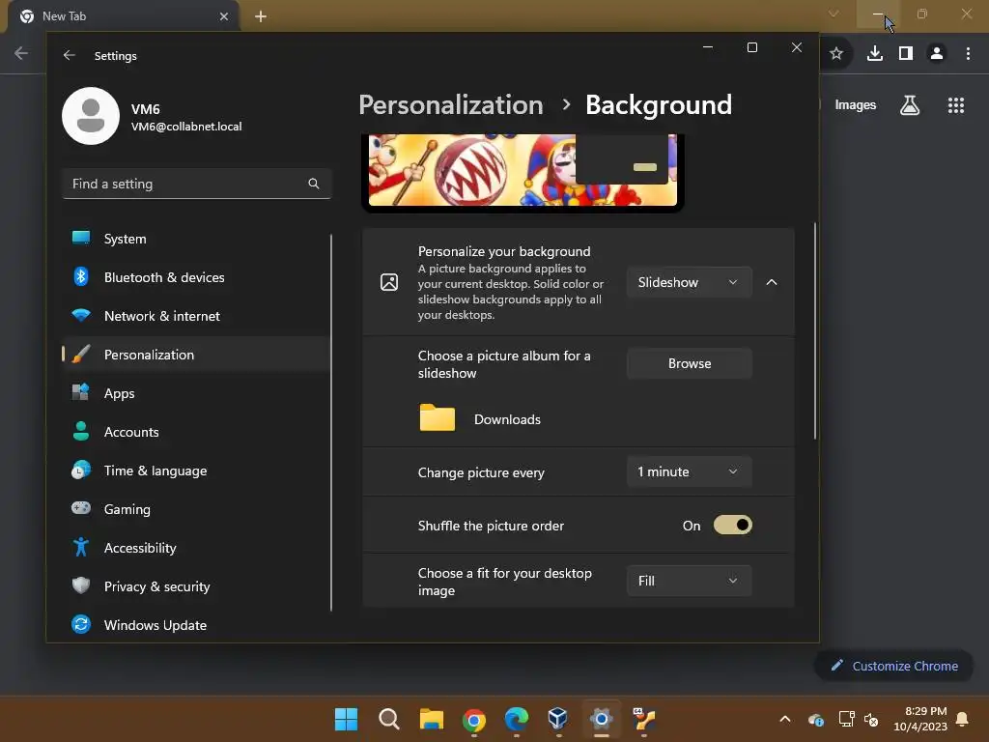Open the Chrome profile icon
Viewport: 989px width, 742px height.
coord(937,54)
